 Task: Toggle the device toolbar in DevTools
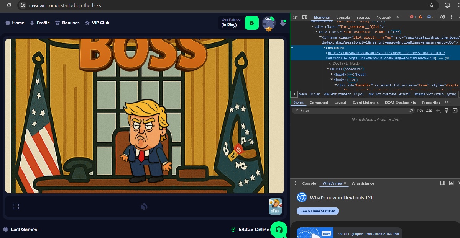click(305, 17)
